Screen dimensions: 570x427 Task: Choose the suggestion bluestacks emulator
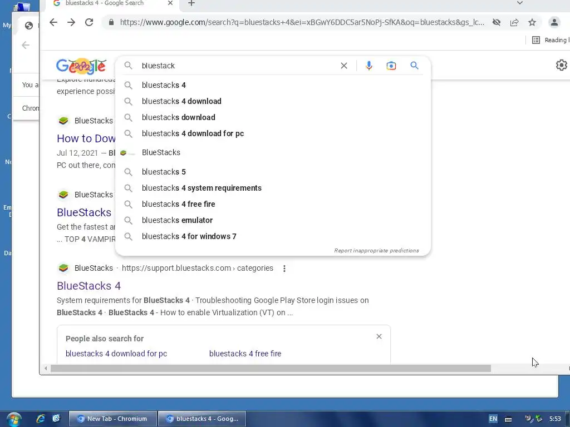273,220
